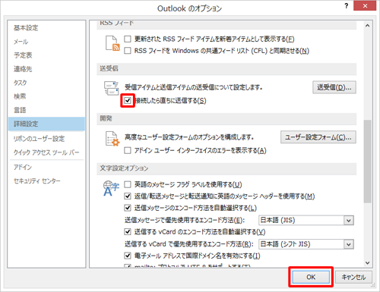This screenshot has height=292, width=380.
Task: Click the 受信アイテムと送信アイテム description text
Action: click(194, 87)
